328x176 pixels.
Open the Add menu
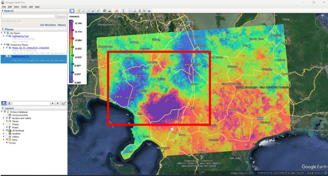(31, 7)
